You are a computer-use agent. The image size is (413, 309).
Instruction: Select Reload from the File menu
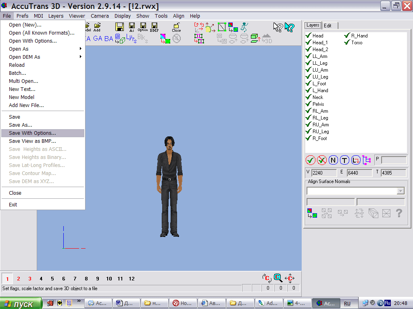pyautogui.click(x=43, y=65)
